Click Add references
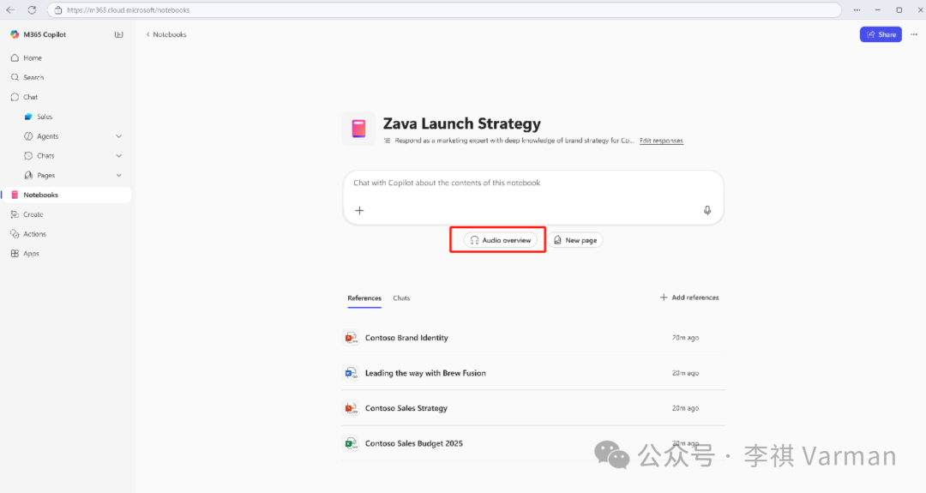Viewport: 926px width, 493px height. tap(689, 298)
